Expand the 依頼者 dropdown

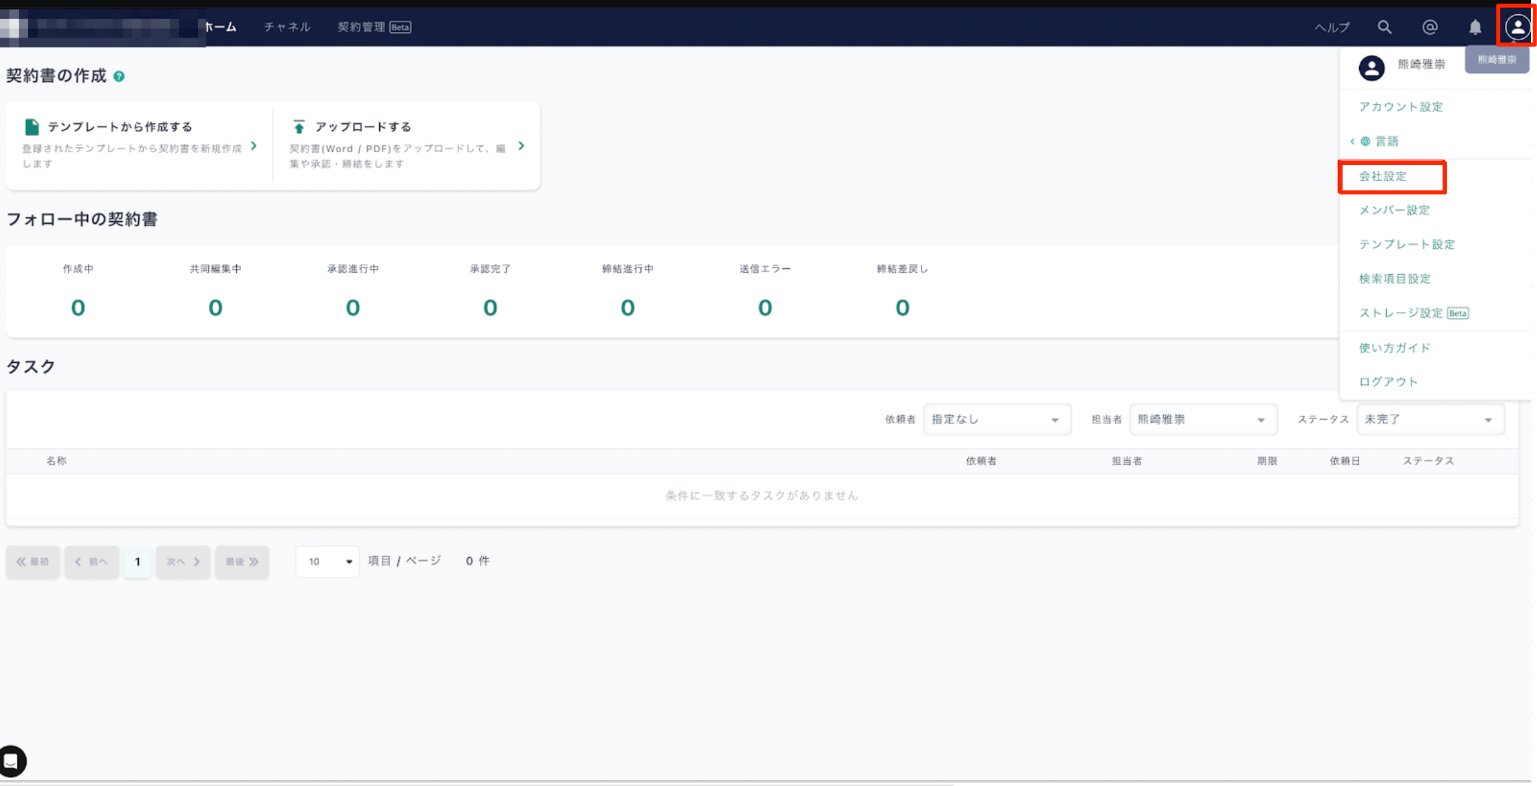(x=997, y=420)
